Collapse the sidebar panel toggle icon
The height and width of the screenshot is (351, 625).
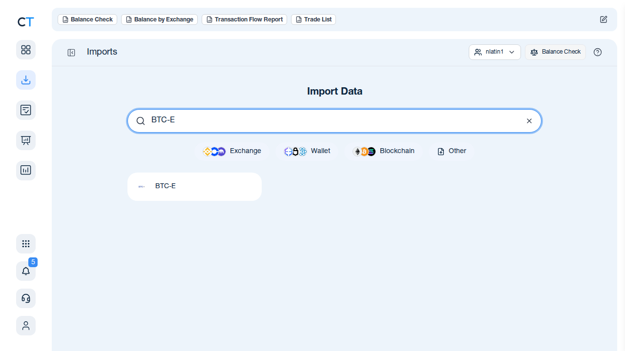(71, 53)
